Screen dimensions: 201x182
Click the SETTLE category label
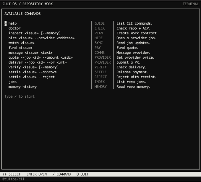pos(100,72)
